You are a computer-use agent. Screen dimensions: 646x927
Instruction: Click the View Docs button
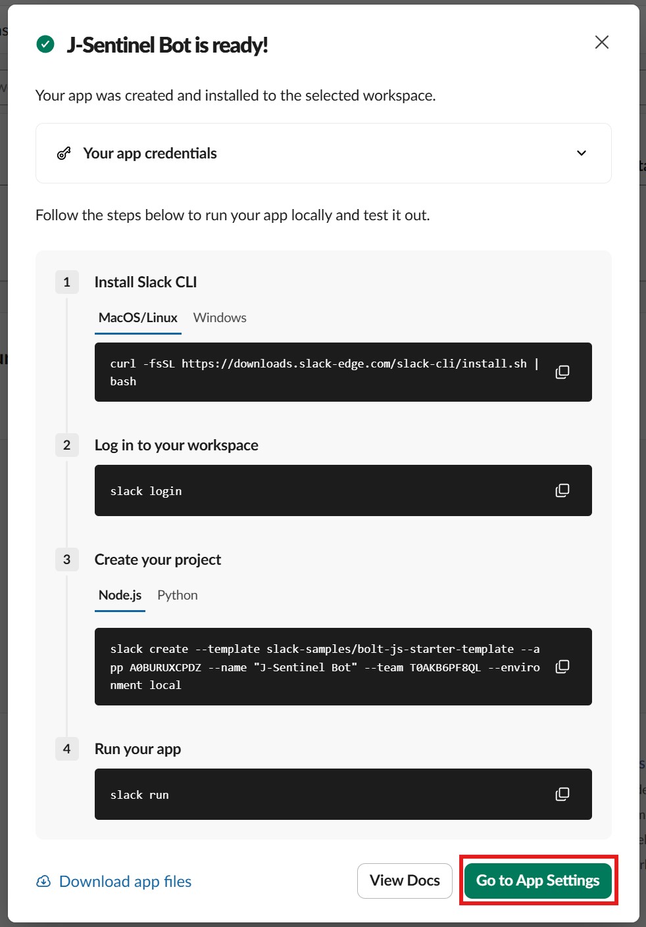(405, 880)
